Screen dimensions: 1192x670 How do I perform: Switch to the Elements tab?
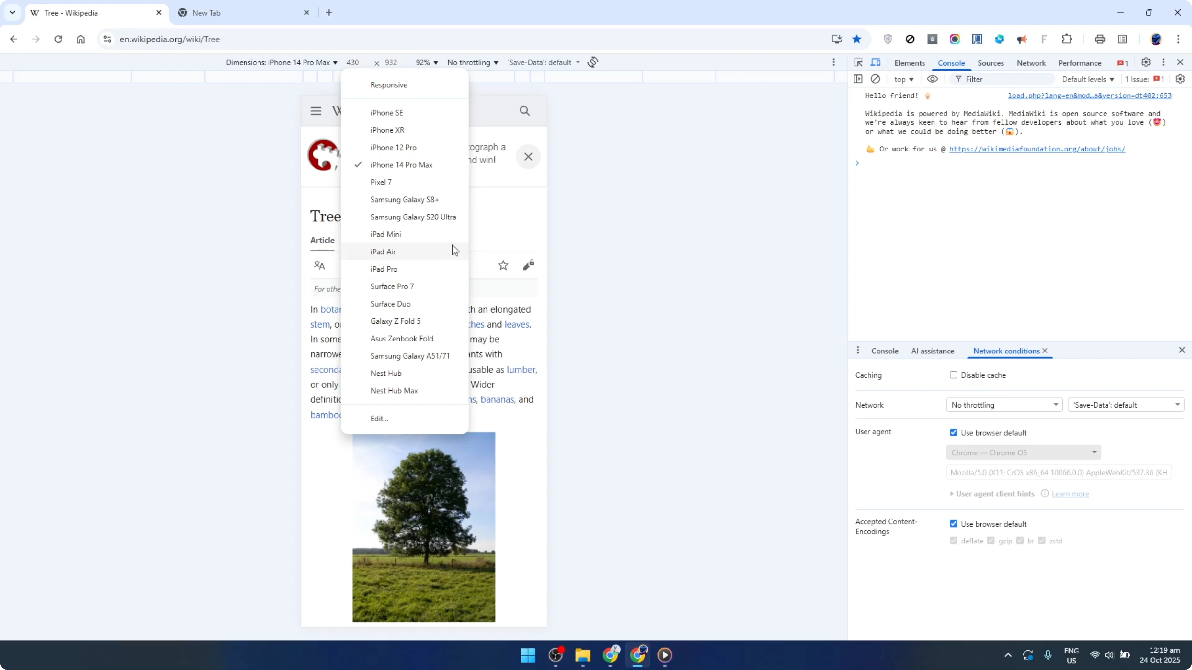(909, 63)
